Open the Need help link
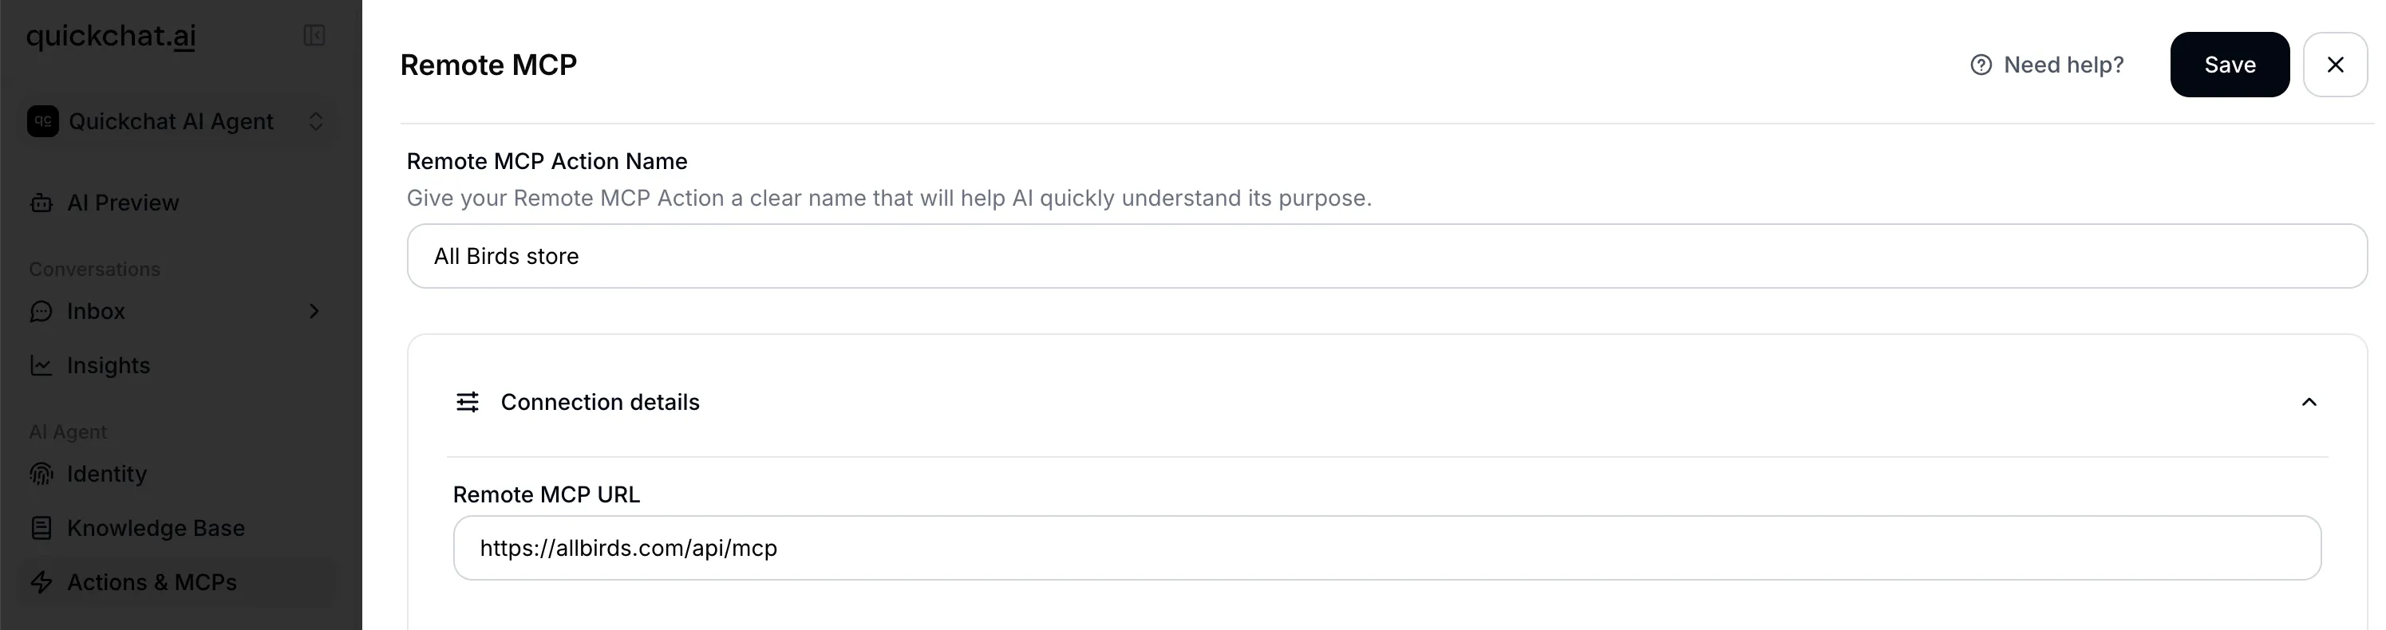The image size is (2386, 630). click(2064, 64)
